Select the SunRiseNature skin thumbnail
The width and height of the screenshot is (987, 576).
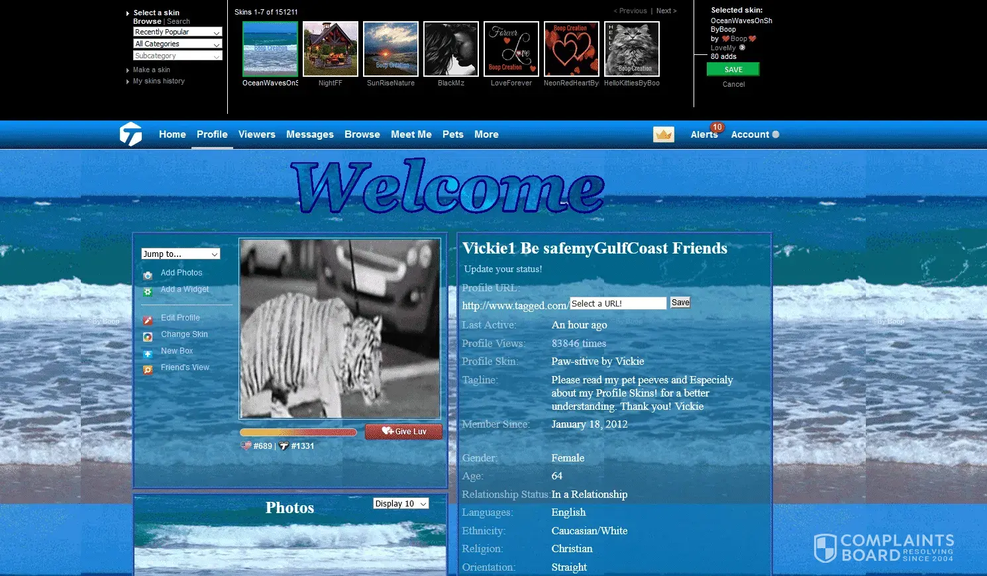click(391, 49)
